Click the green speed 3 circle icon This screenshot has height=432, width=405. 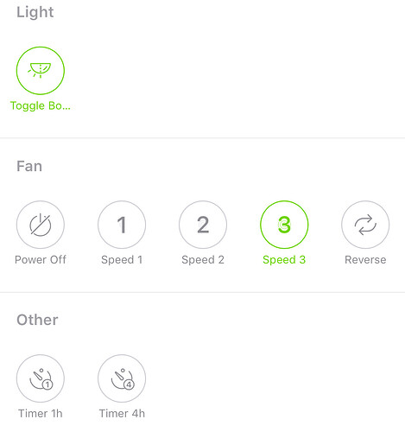[x=284, y=225]
